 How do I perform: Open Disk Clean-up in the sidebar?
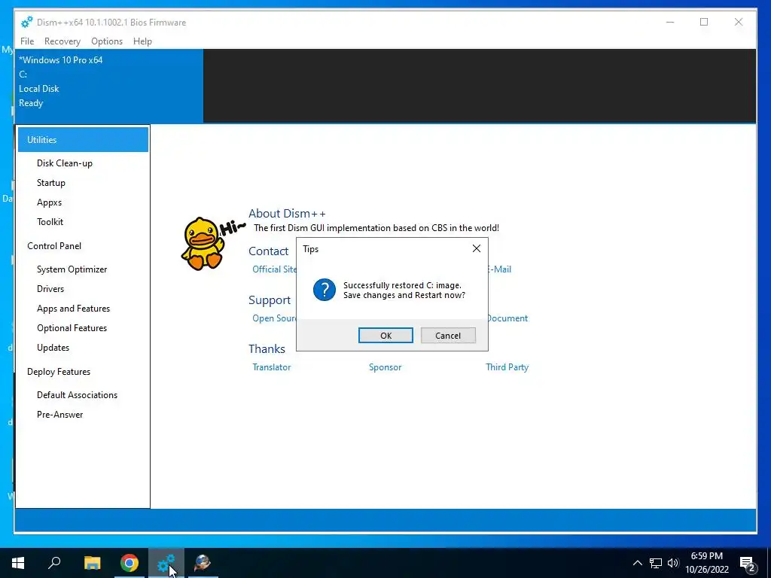point(65,163)
